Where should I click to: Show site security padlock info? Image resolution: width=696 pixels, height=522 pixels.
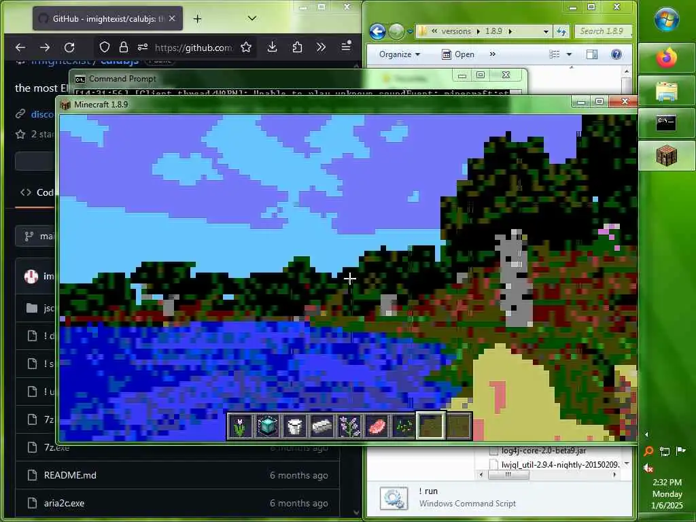(124, 47)
